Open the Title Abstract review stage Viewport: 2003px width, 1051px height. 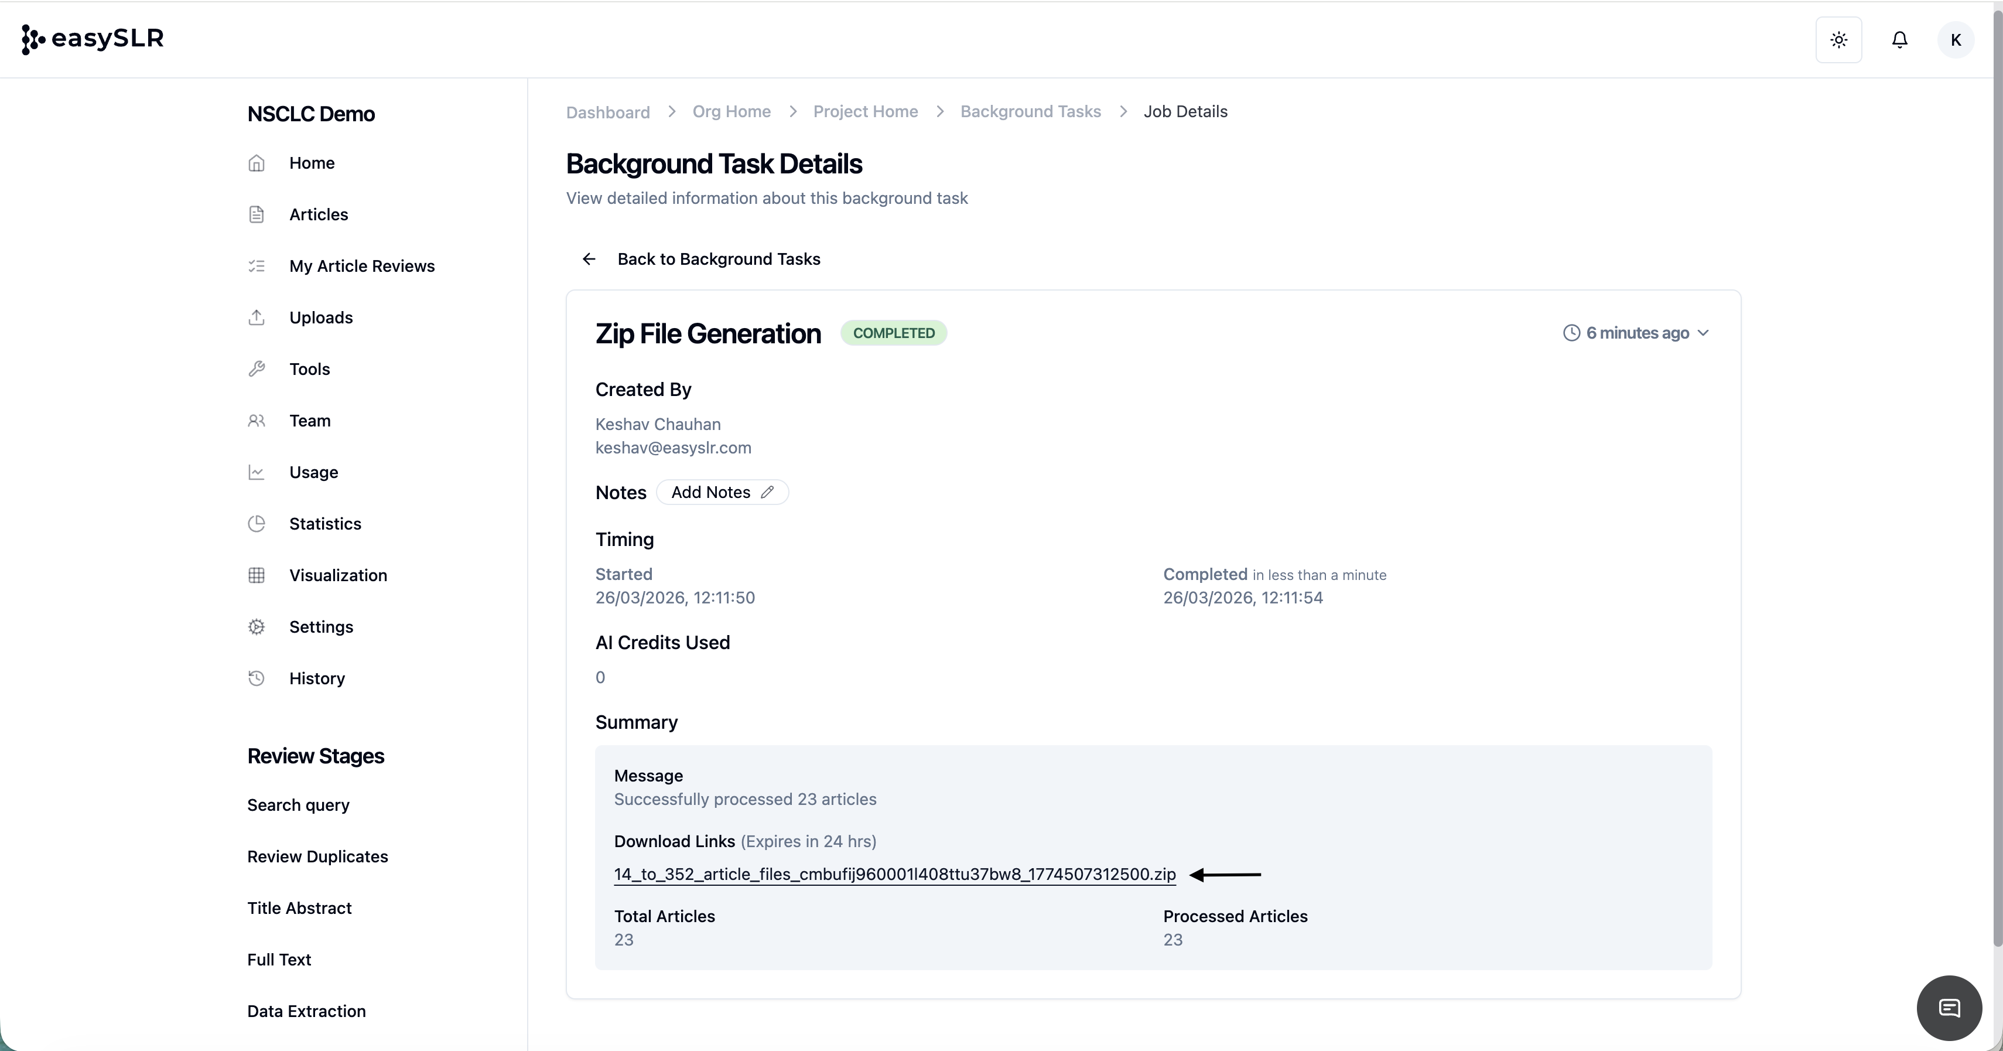[299, 908]
